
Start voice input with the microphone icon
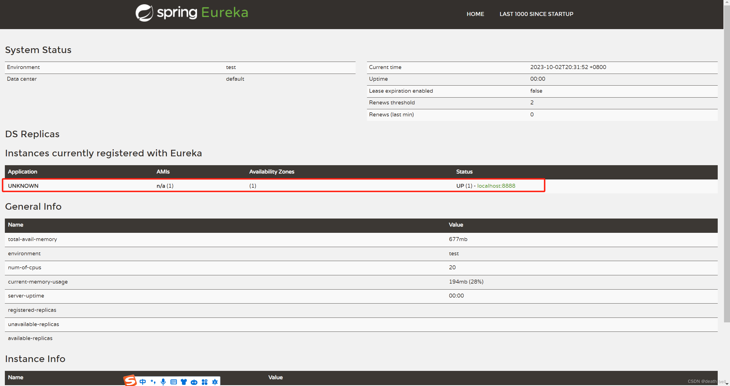tap(163, 382)
